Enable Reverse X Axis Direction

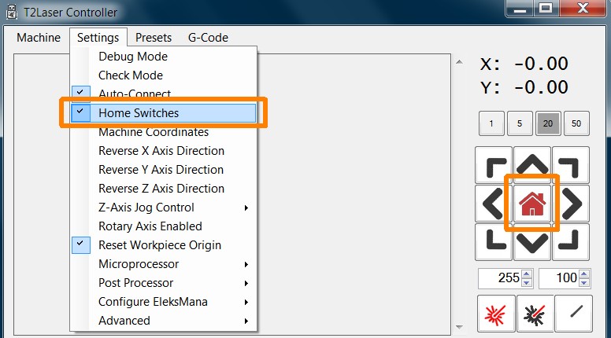(163, 150)
